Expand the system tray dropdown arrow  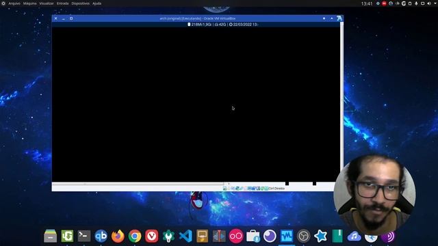click(x=435, y=3)
